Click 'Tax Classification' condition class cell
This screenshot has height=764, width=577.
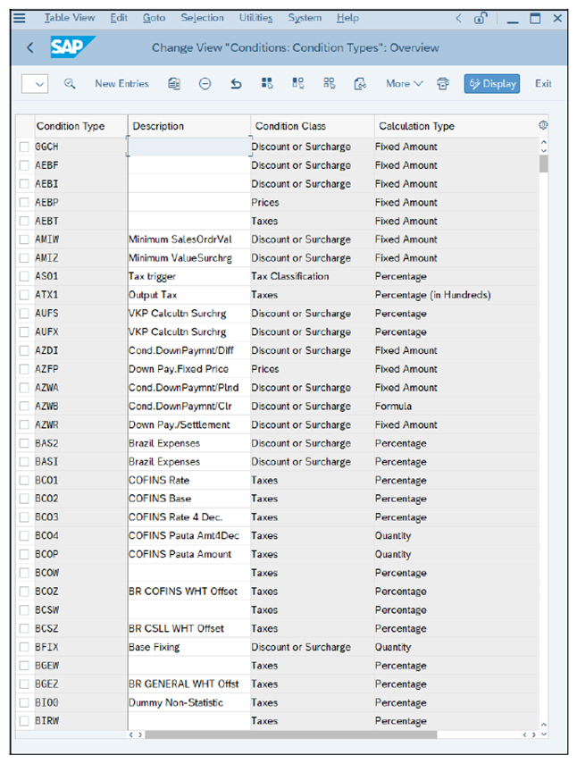tap(312, 276)
